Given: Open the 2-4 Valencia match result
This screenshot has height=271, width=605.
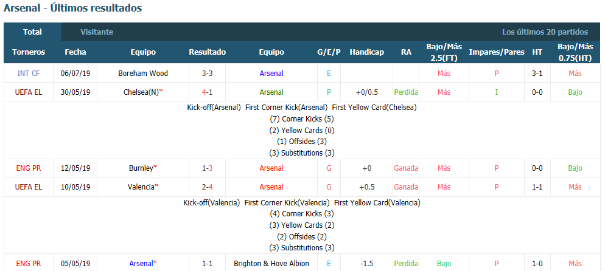Looking at the screenshot, I should (x=207, y=187).
